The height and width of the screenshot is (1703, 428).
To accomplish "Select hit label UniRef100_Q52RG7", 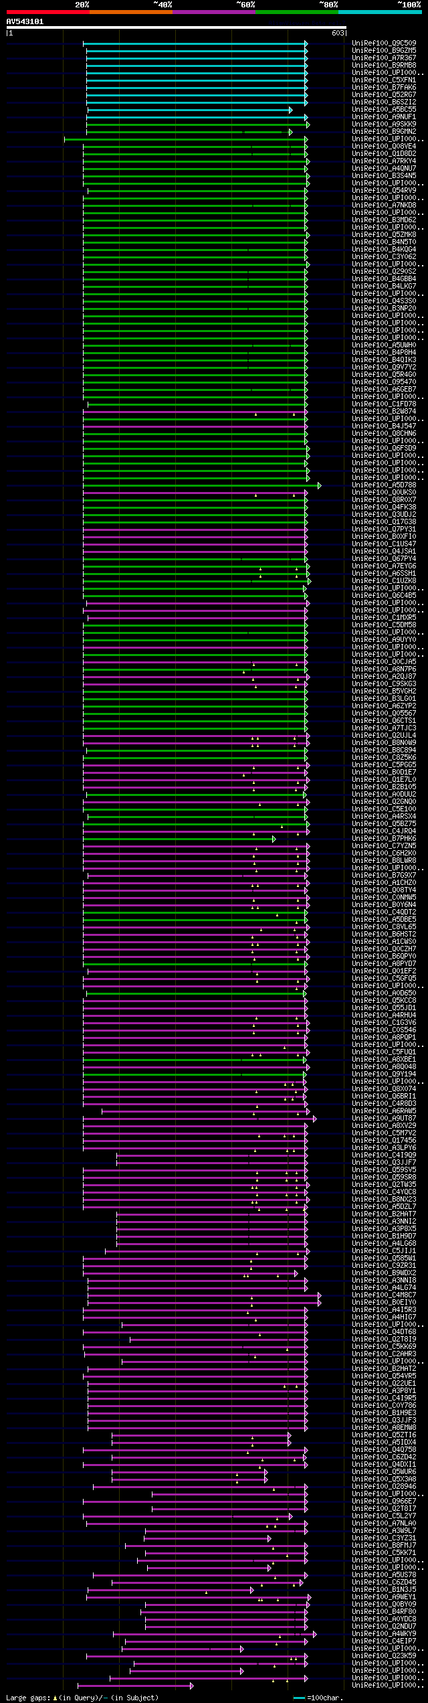I will [x=384, y=95].
